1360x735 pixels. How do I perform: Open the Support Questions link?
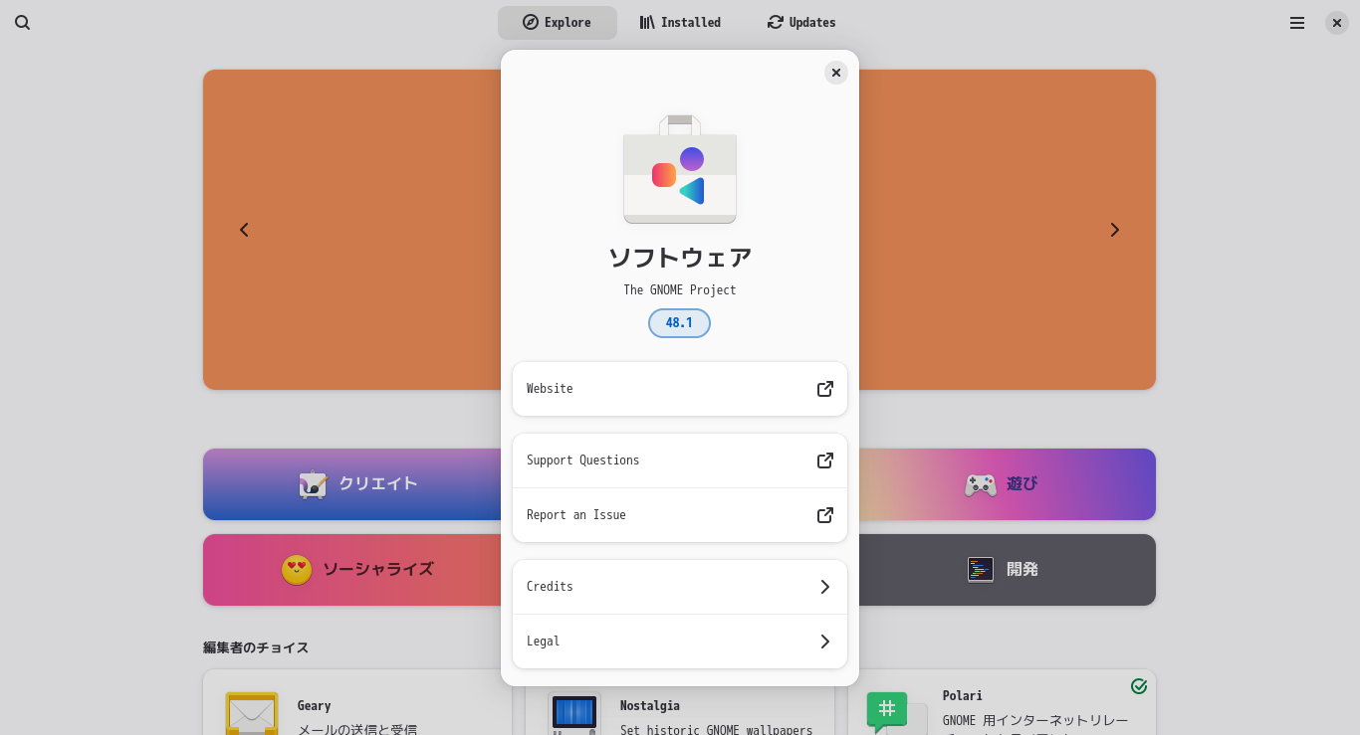[x=824, y=460]
